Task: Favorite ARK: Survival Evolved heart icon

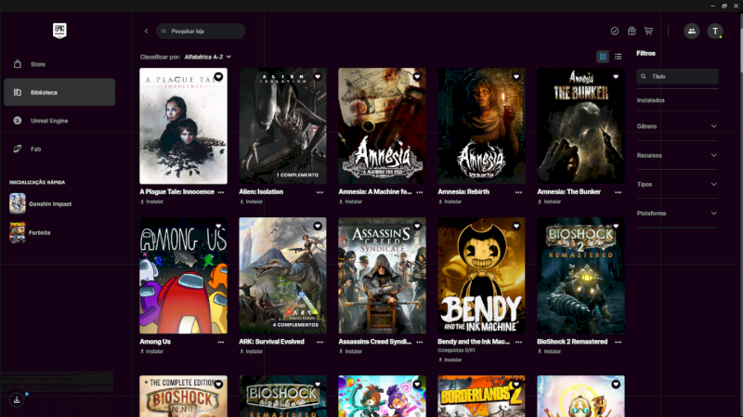Action: coord(318,227)
